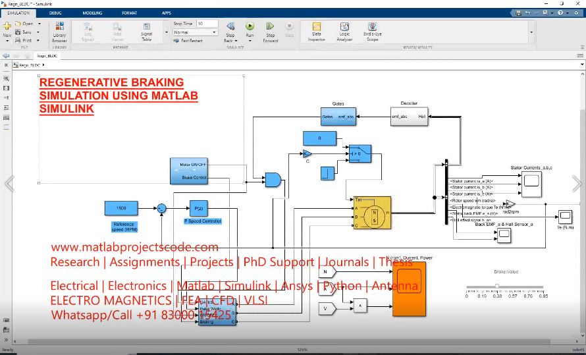This screenshot has width=586, height=355.
Task: Click the Stop Time input field
Action: (x=207, y=23)
